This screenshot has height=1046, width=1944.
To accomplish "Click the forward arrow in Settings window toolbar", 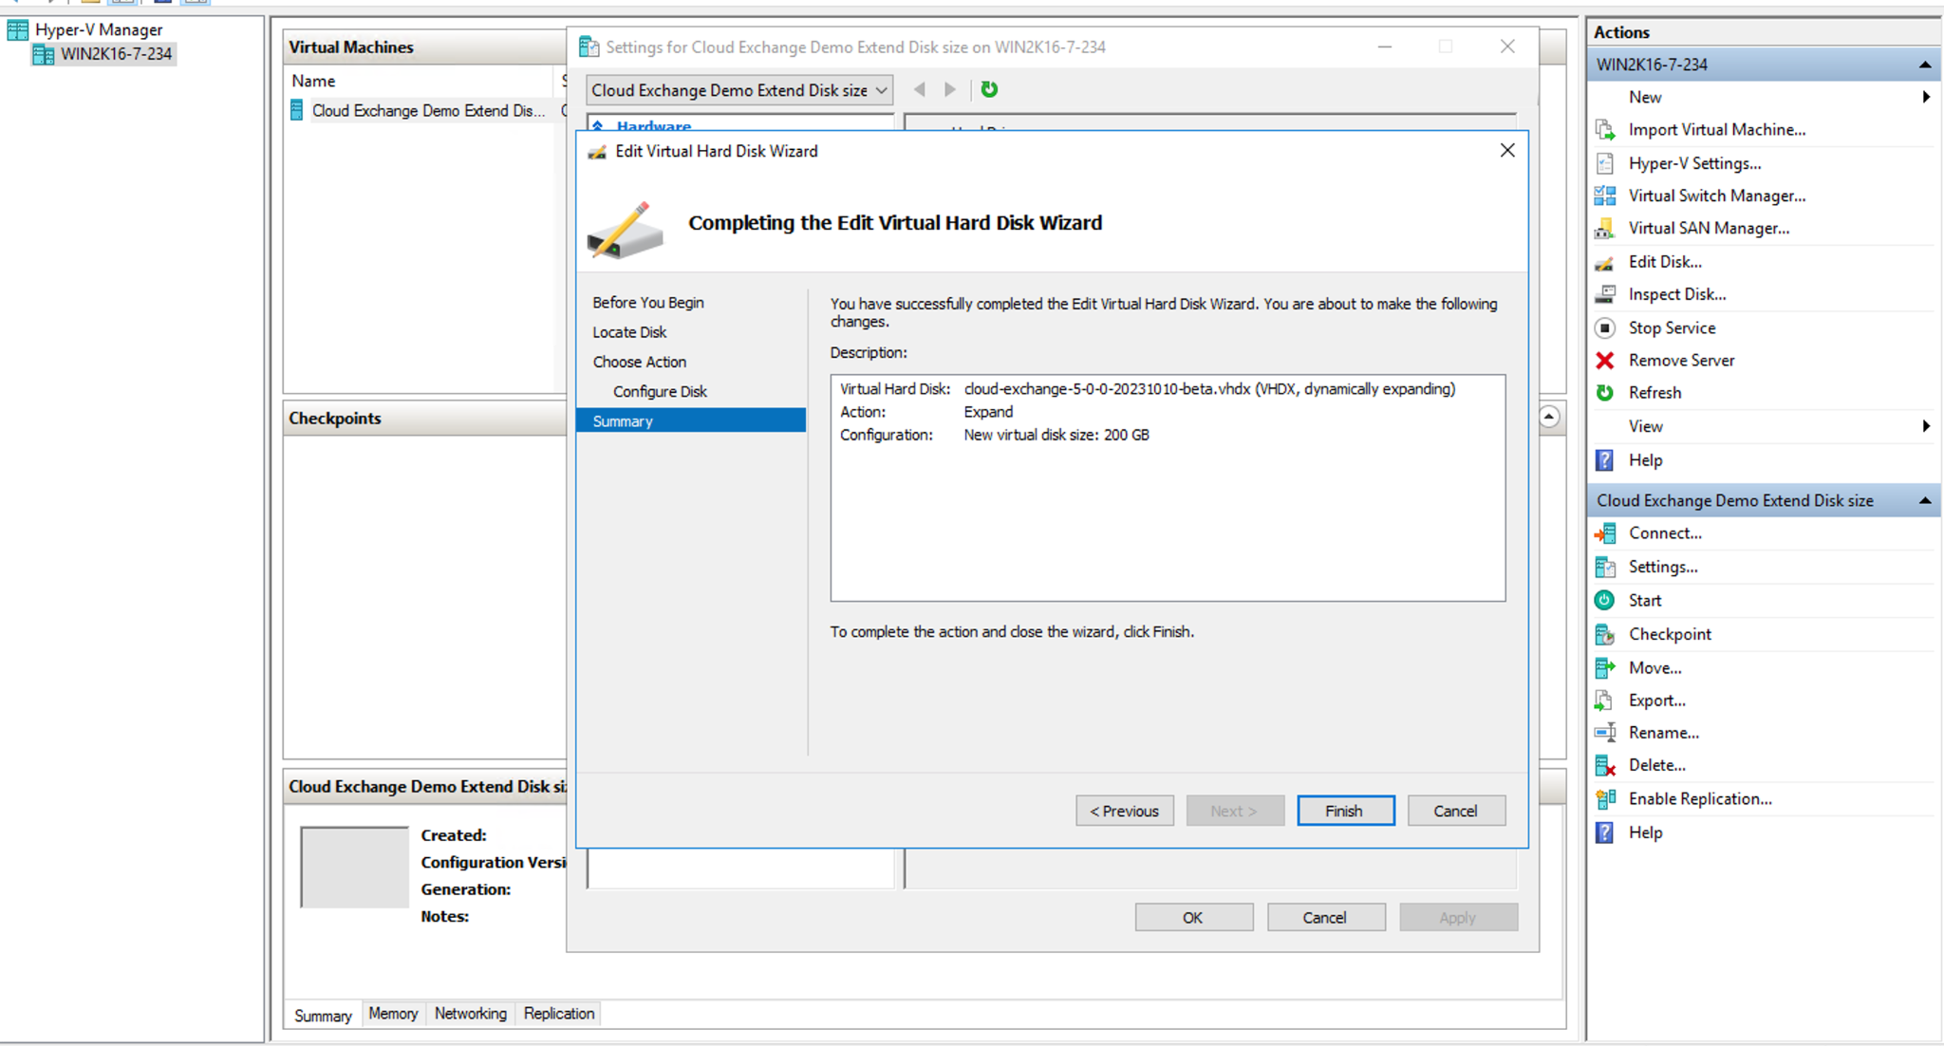I will tap(950, 89).
